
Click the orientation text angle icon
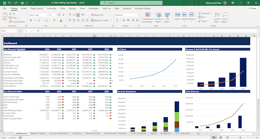(83, 15)
